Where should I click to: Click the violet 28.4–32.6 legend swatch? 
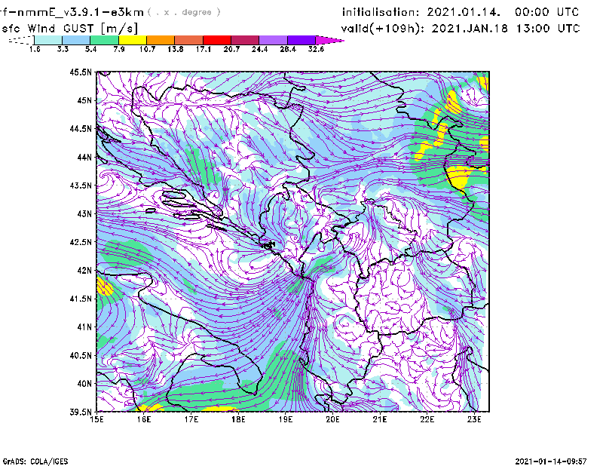(x=301, y=40)
